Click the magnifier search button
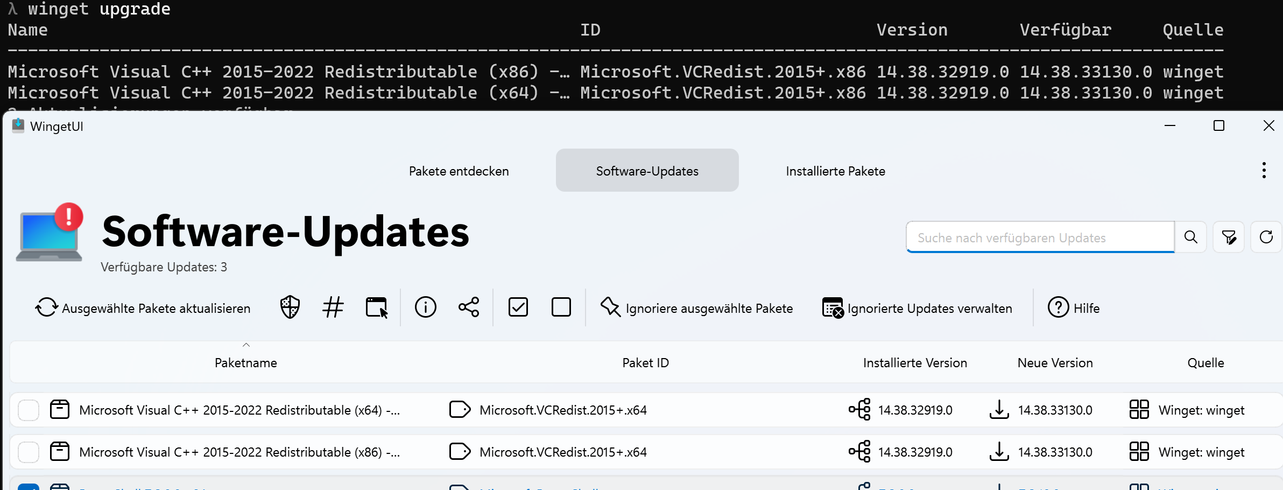Screen dimensions: 1283x490 (1190, 237)
